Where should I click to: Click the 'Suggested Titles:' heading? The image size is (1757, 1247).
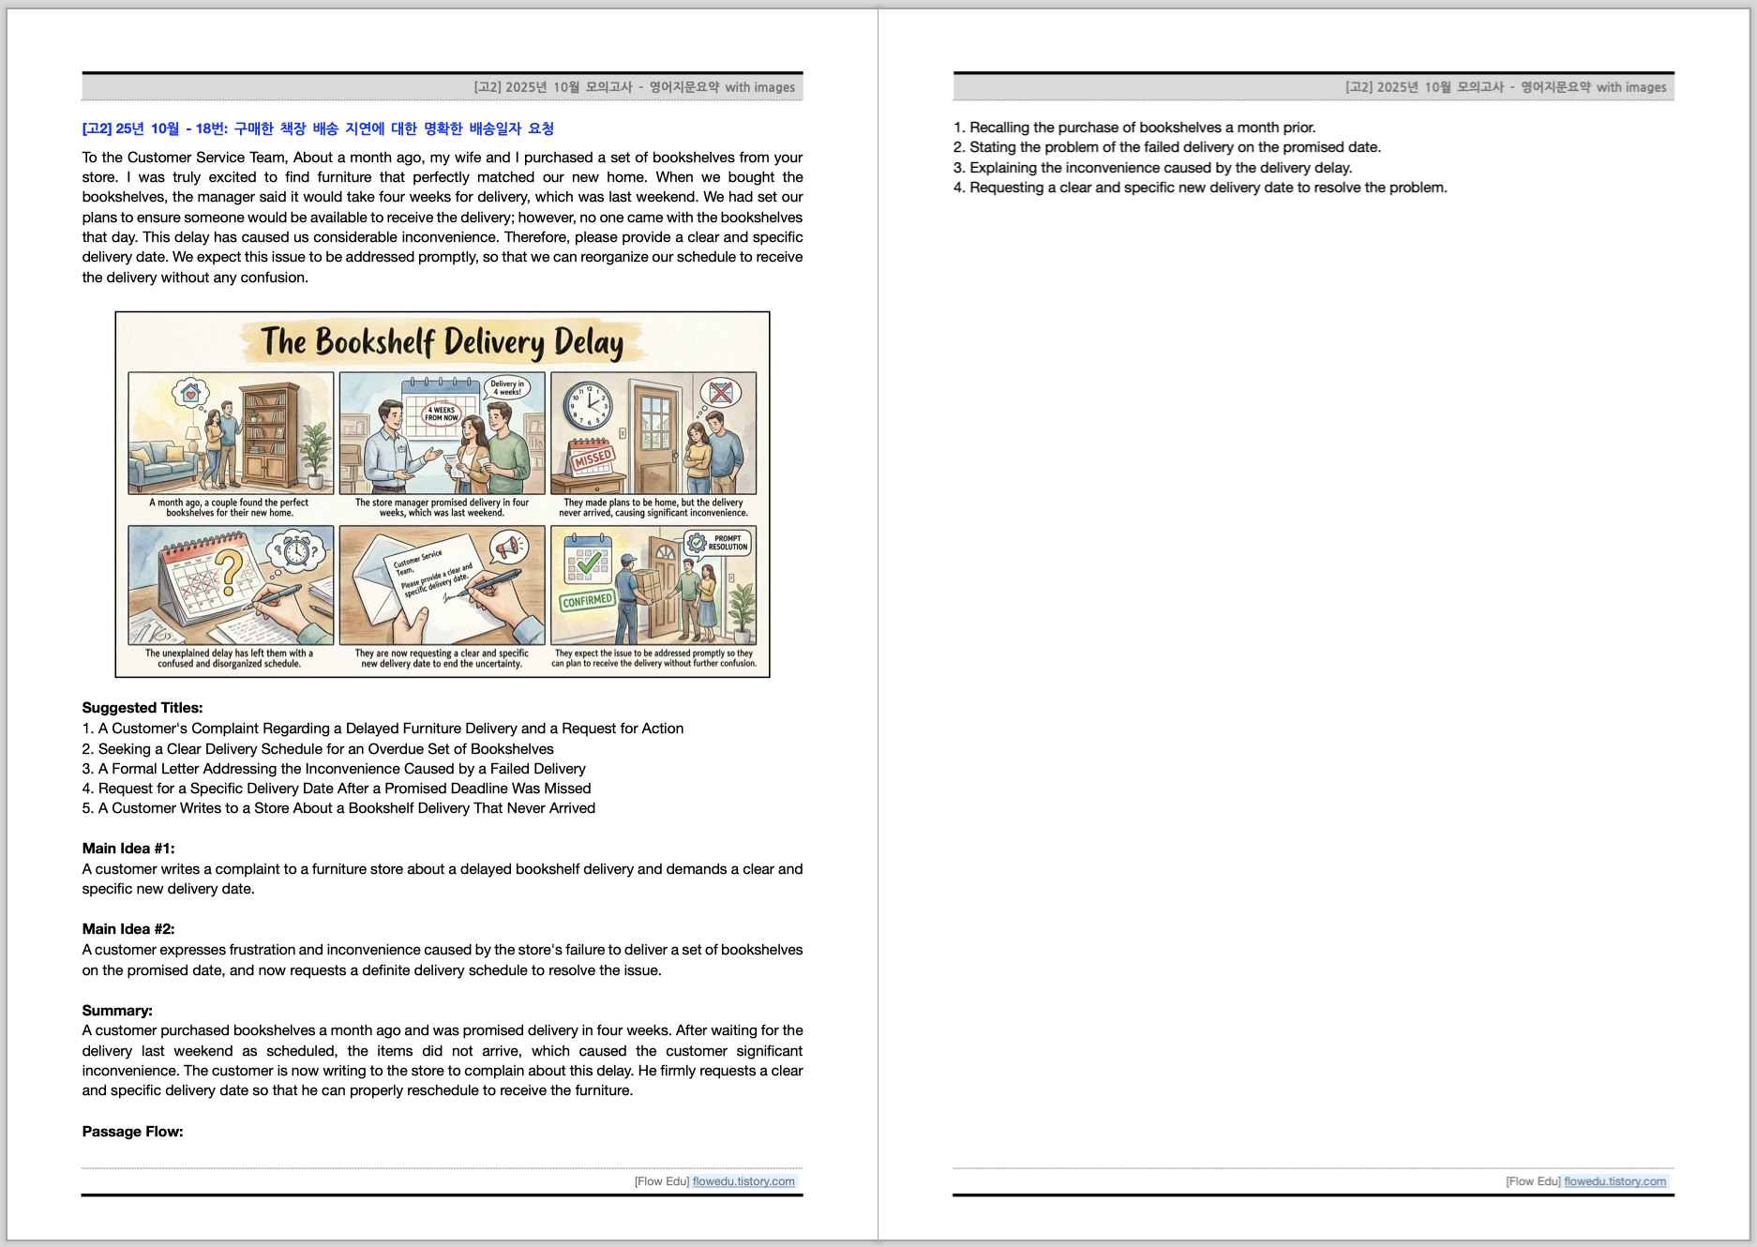tap(143, 708)
